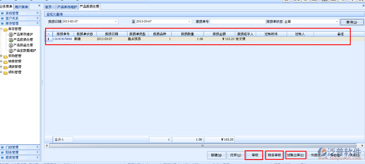Screen dimensions: 365x164
Task: Collapse the 库存管理 tree folder
Action: pyautogui.click(x=1, y=29)
